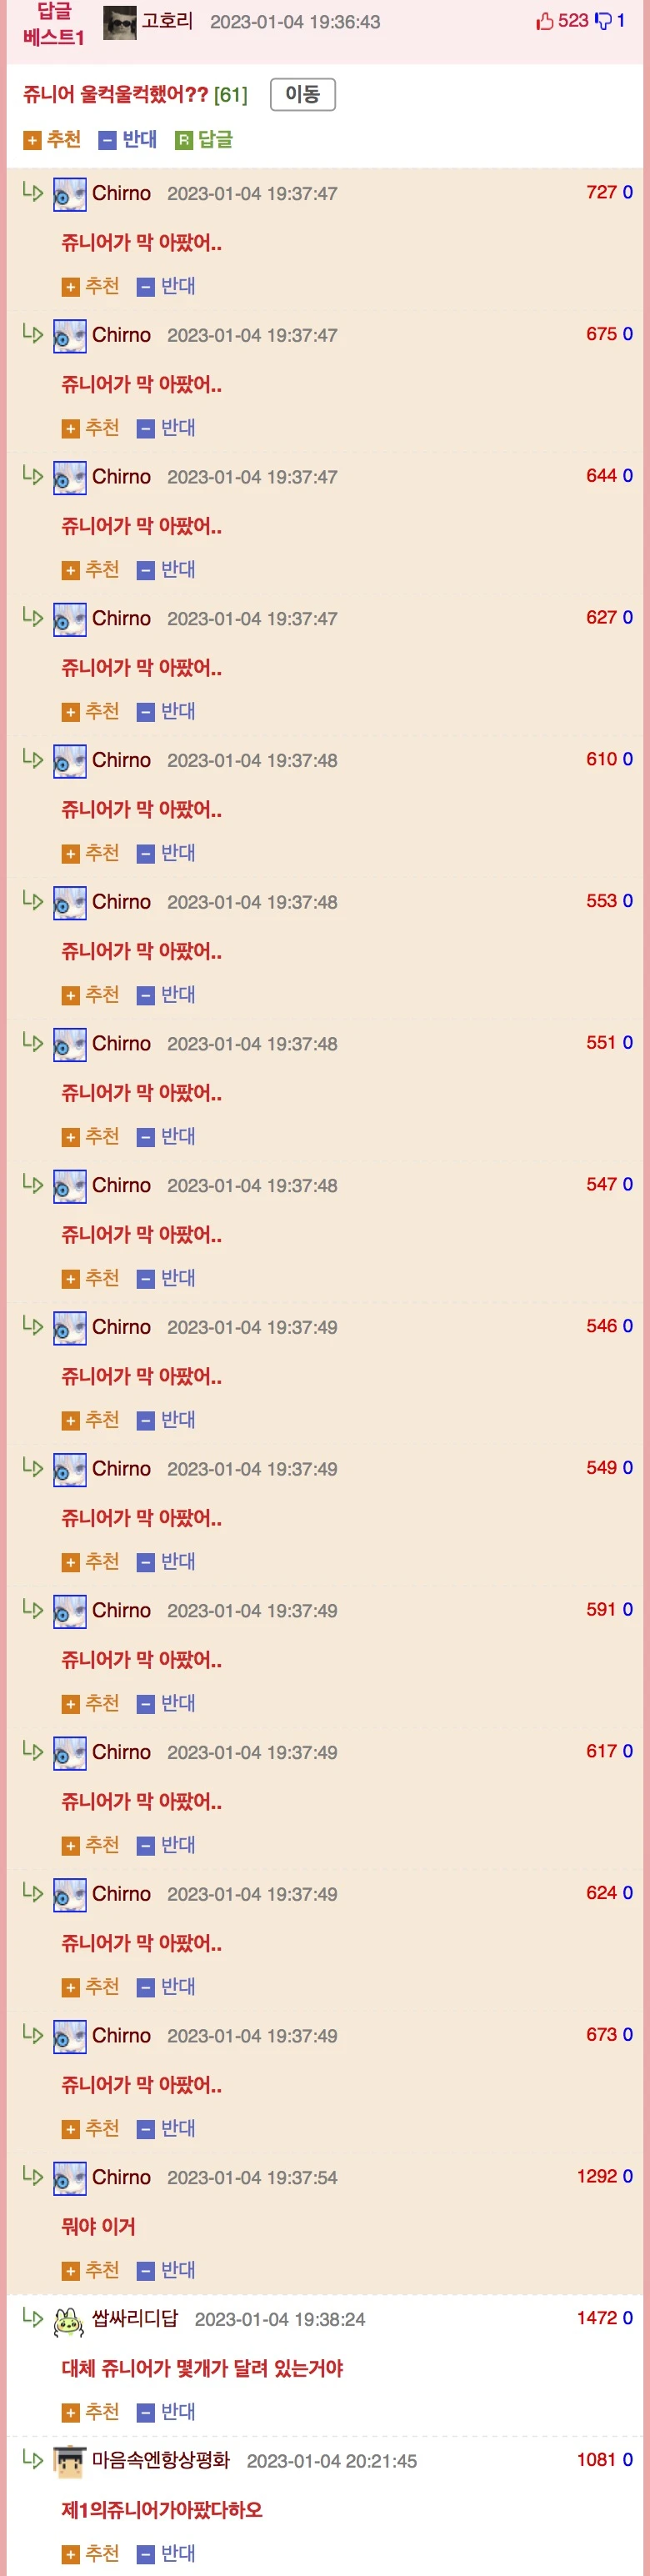
Task: Recommend the Chirno reply showing 553 votes
Action: 91,994
